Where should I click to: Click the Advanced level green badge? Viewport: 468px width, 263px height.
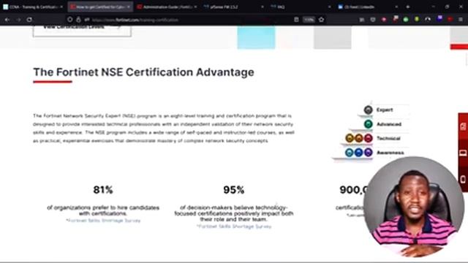[x=368, y=124]
